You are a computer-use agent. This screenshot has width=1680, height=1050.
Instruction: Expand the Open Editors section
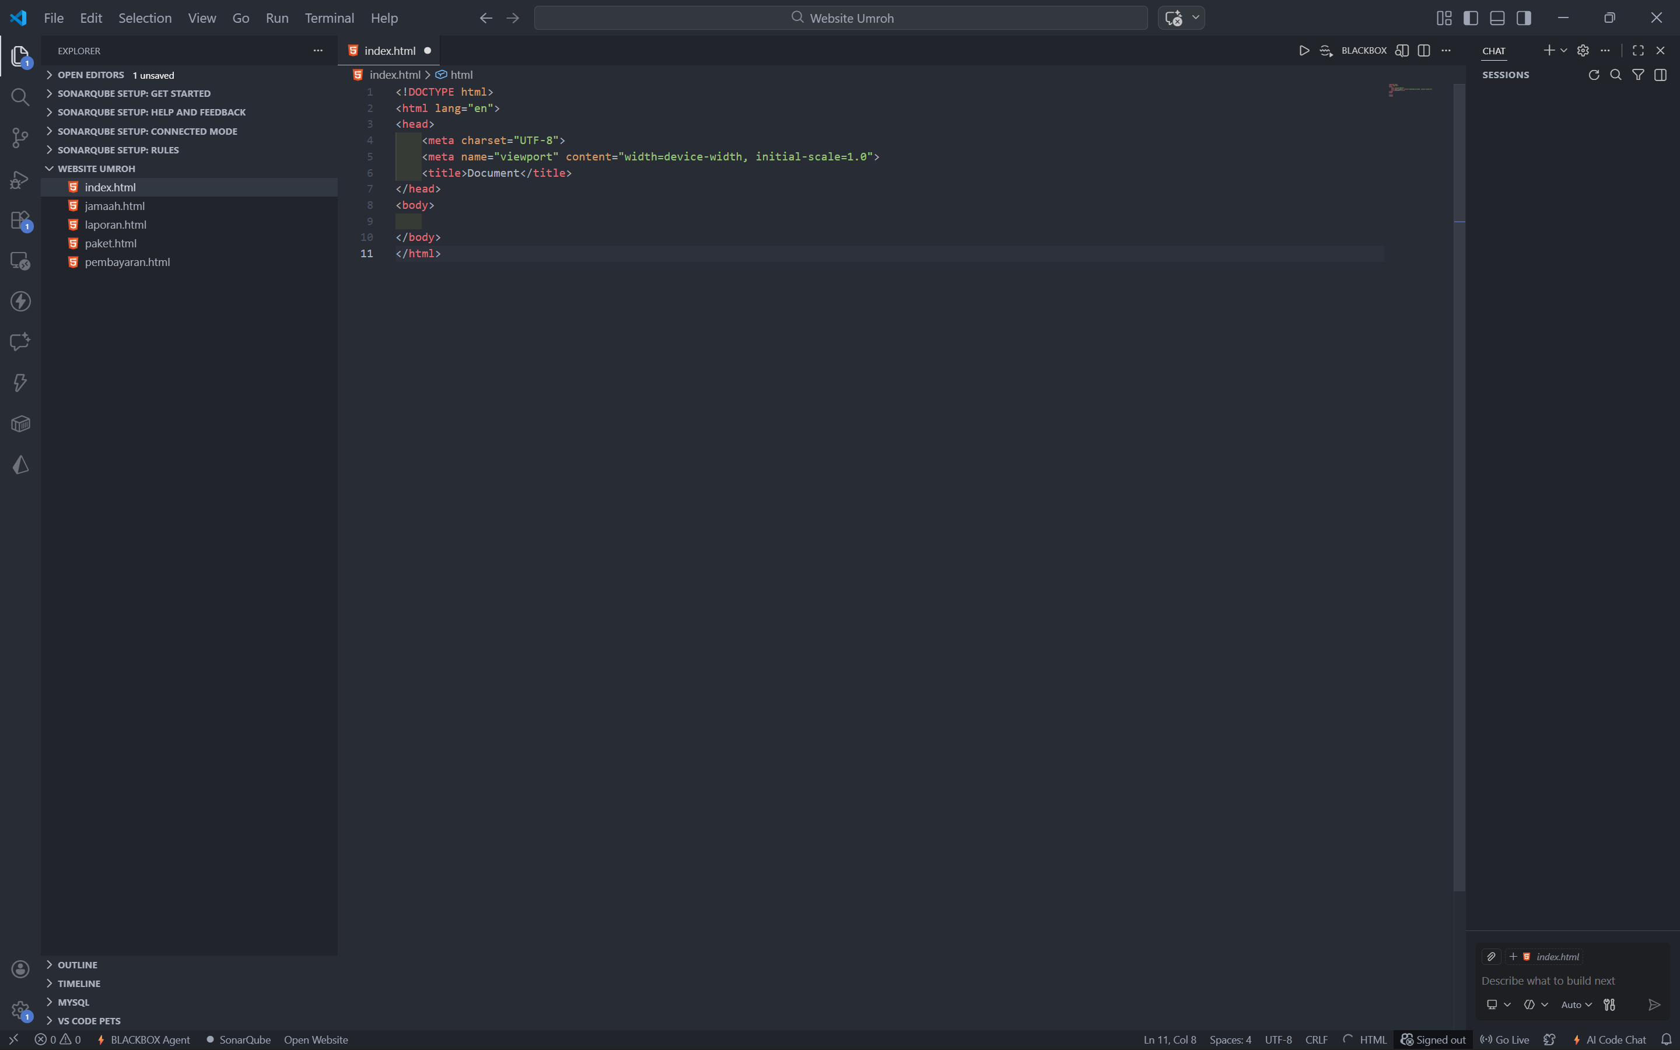pyautogui.click(x=90, y=75)
